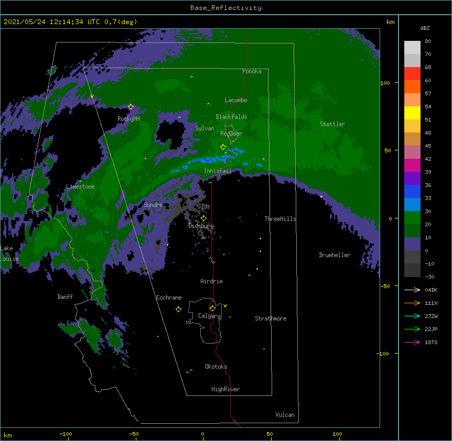Click the yellow diamond marker south of RedDeer
The image size is (452, 441).
pos(223,147)
